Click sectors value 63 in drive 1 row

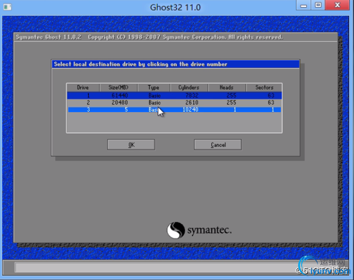[271, 95]
